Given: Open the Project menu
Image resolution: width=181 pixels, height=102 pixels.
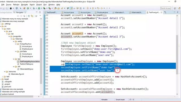Looking at the screenshot, I should pos(39,5).
